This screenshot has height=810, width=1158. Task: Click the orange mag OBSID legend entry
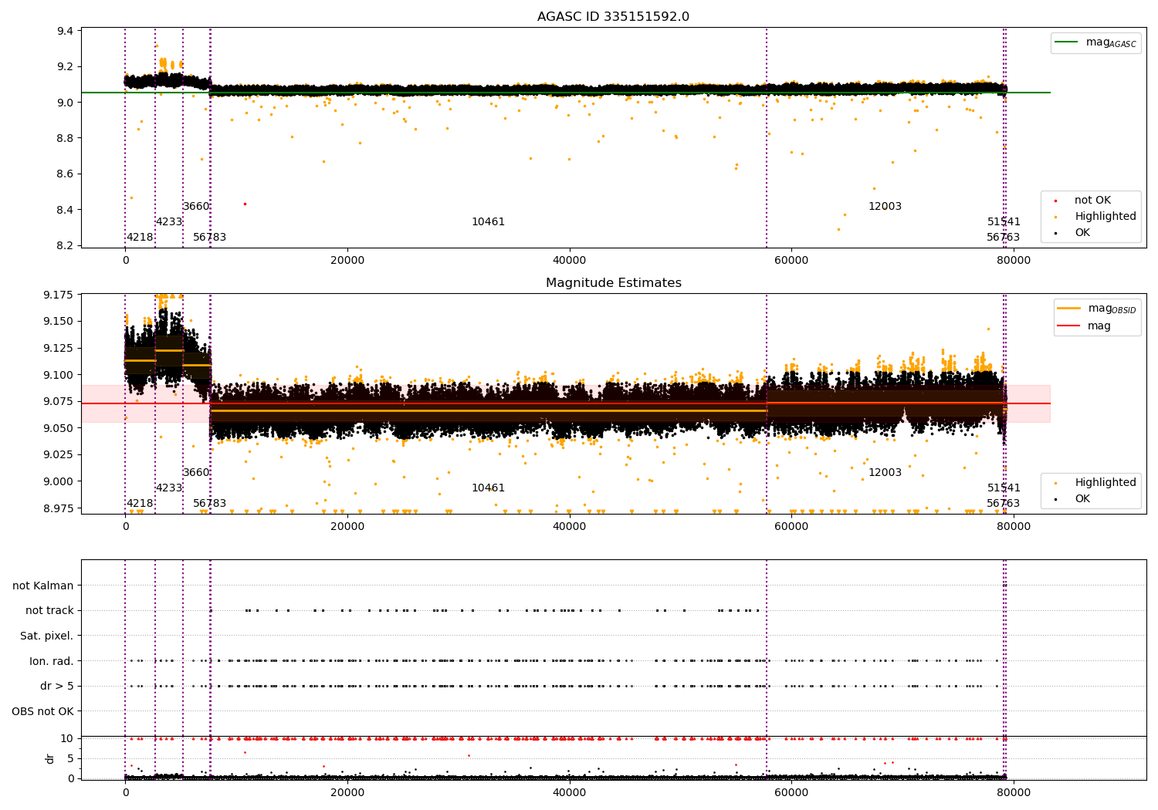point(1069,309)
